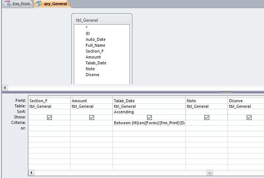Open Field cell dropdown containing Section_F

click(x=49, y=101)
